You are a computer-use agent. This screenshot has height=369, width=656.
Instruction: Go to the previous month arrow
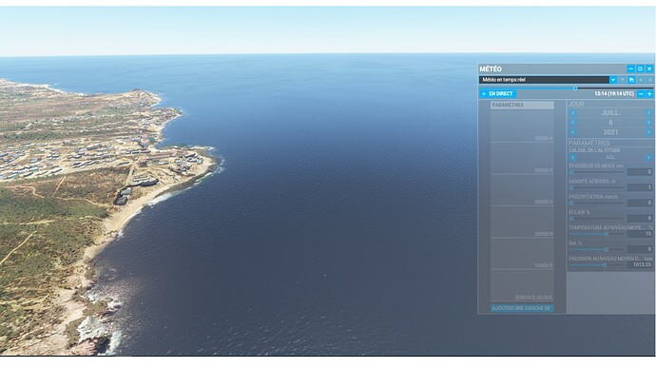click(x=573, y=113)
